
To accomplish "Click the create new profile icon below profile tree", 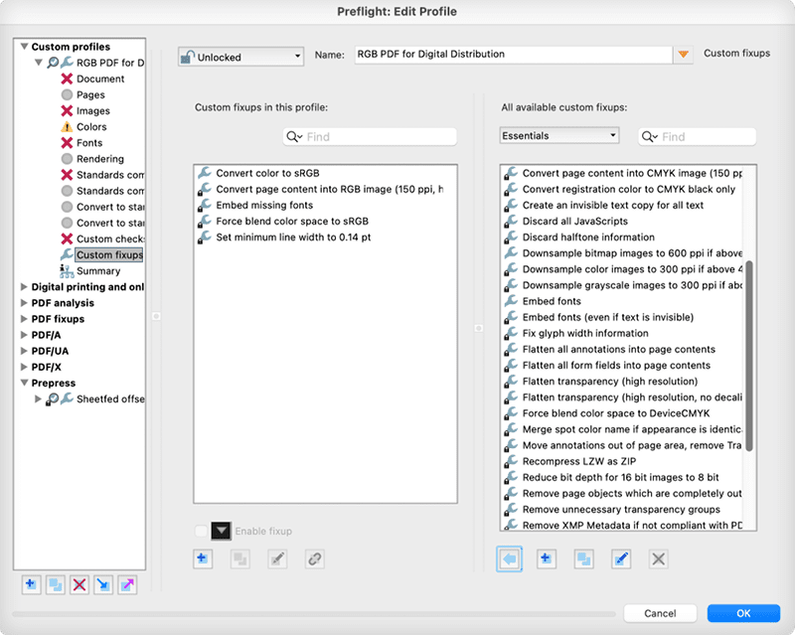I will coord(32,585).
